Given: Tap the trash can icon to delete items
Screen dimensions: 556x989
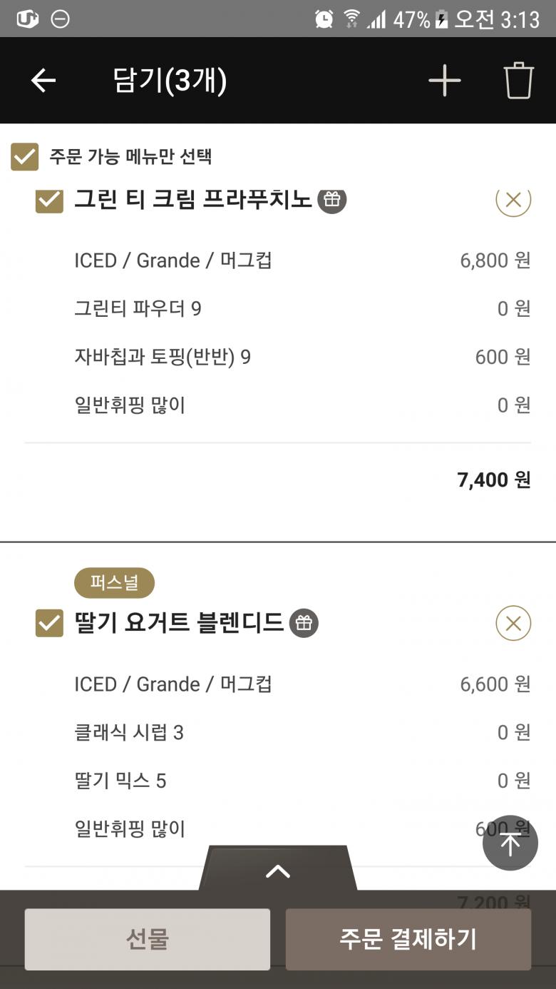Looking at the screenshot, I should (x=519, y=81).
